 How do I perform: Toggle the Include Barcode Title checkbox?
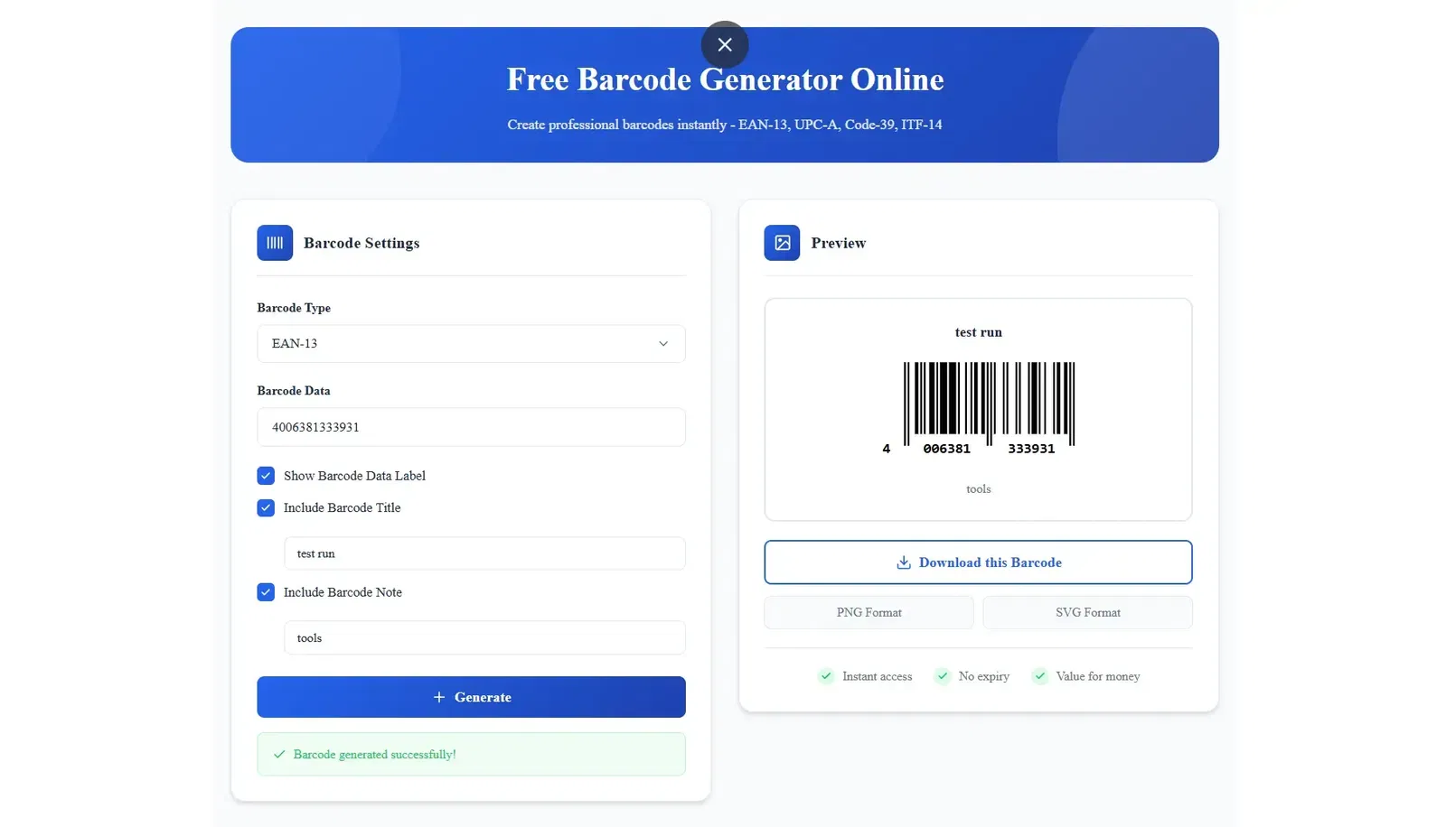click(266, 508)
